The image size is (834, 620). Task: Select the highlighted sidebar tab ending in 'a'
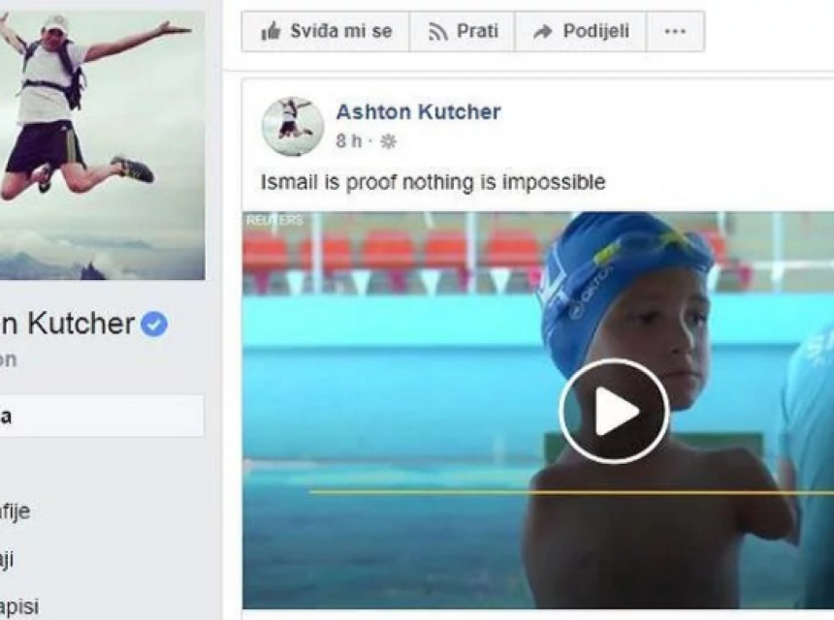[102, 416]
